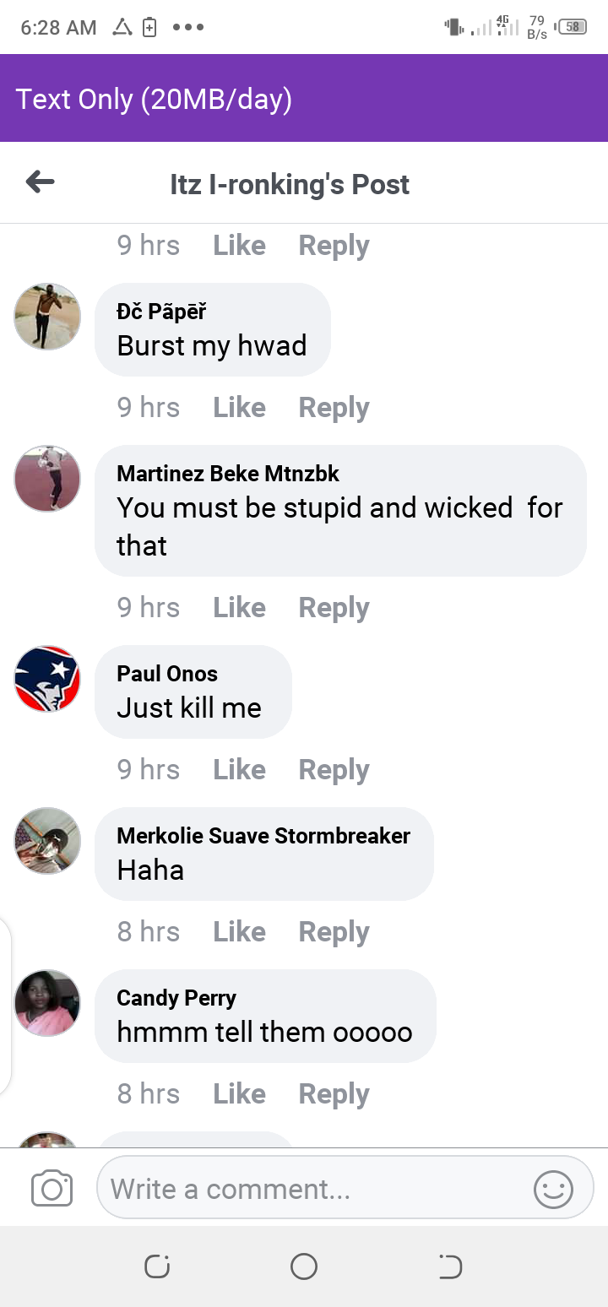Image resolution: width=608 pixels, height=1307 pixels.
Task: Tap the back arrow icon
Action: tap(41, 182)
